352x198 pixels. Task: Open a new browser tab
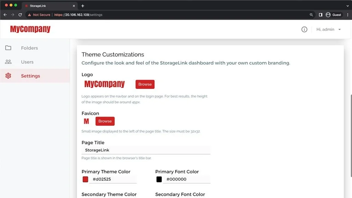click(82, 5)
